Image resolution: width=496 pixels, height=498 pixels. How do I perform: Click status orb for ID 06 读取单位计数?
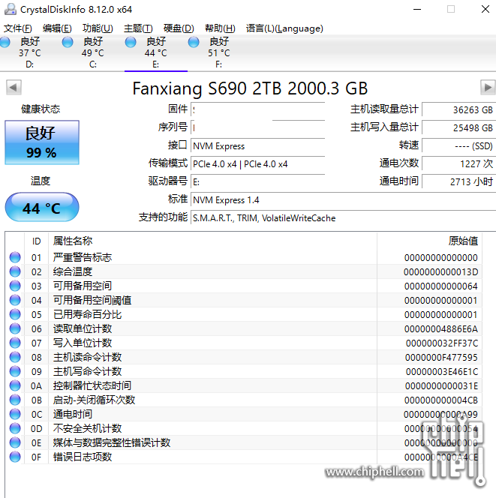point(15,328)
